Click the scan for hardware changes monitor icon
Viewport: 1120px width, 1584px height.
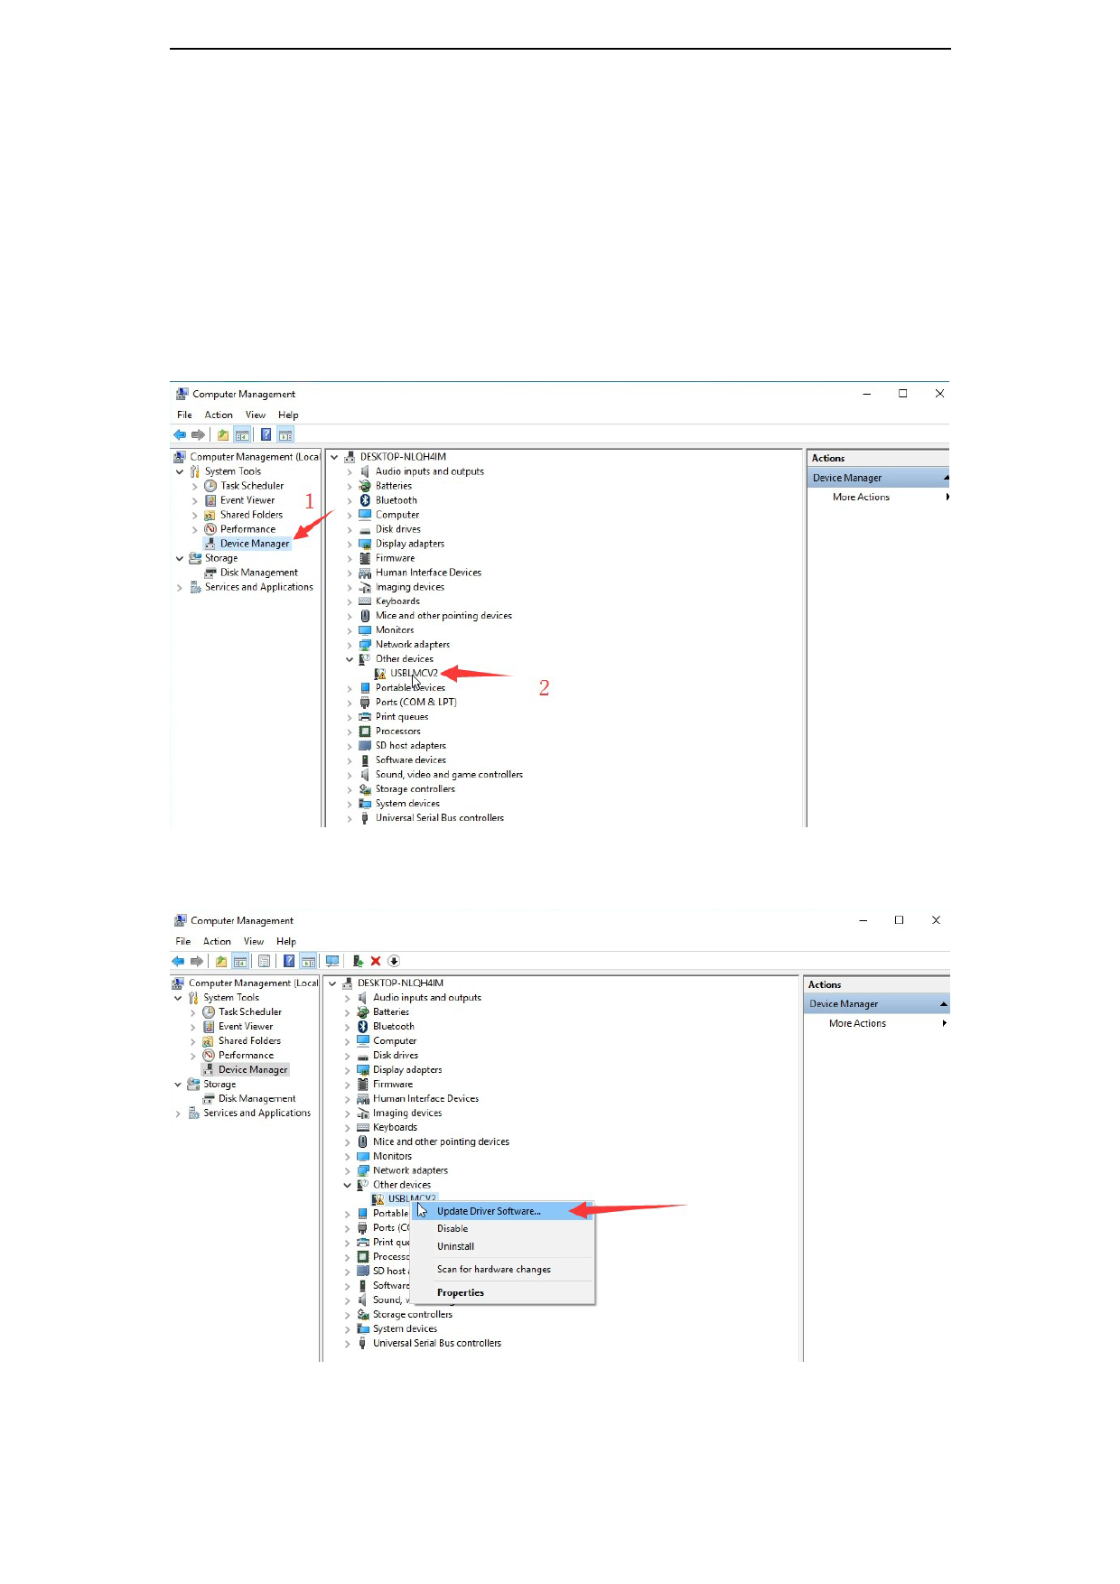point(332,961)
